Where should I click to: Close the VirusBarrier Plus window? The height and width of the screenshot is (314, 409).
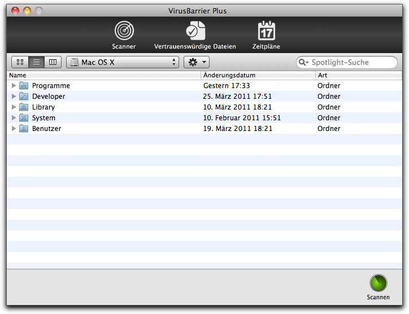coord(15,11)
